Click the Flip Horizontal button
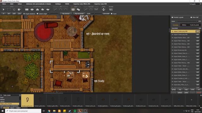 tap(79, 13)
